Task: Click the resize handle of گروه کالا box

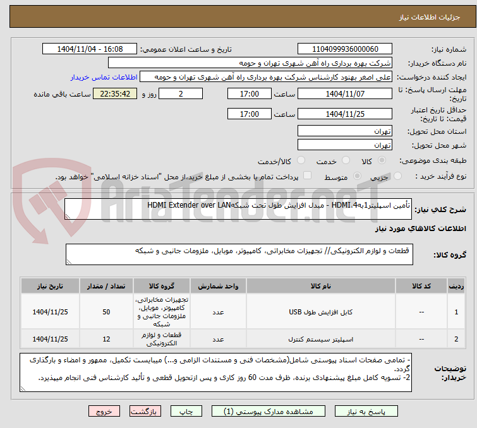Action: point(69,262)
